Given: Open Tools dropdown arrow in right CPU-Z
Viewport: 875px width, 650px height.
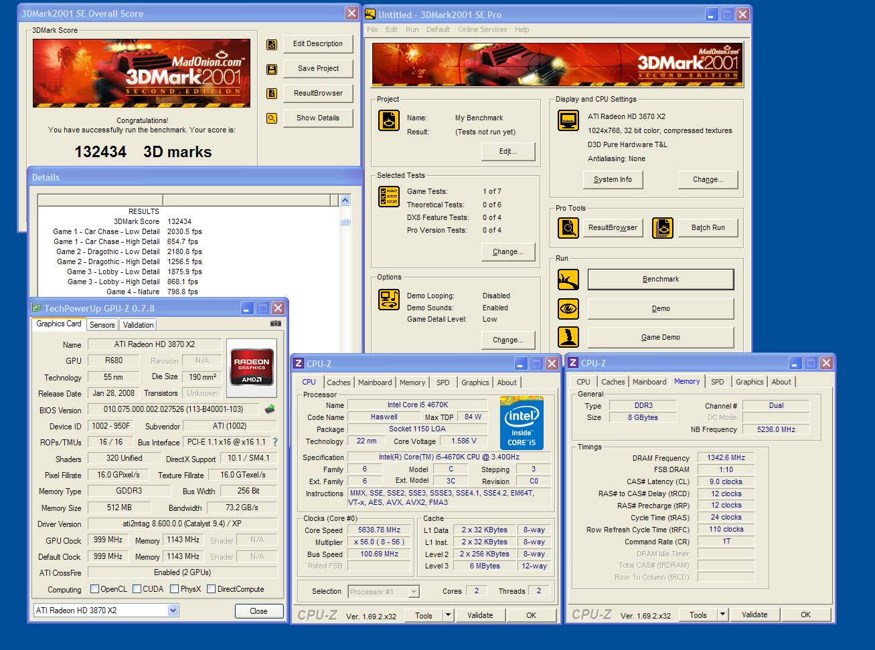Looking at the screenshot, I should point(723,615).
